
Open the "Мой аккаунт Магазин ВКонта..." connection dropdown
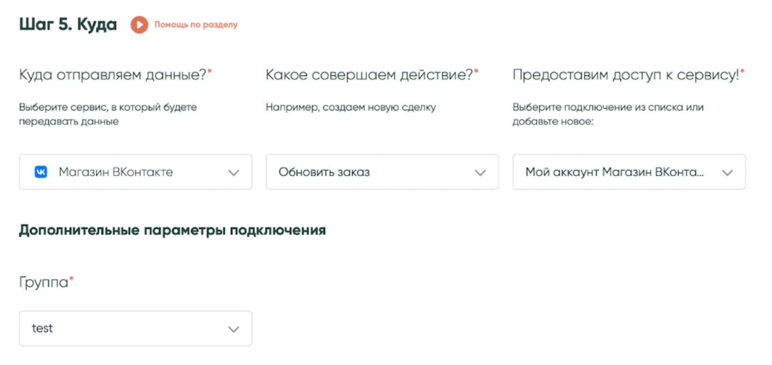point(622,172)
